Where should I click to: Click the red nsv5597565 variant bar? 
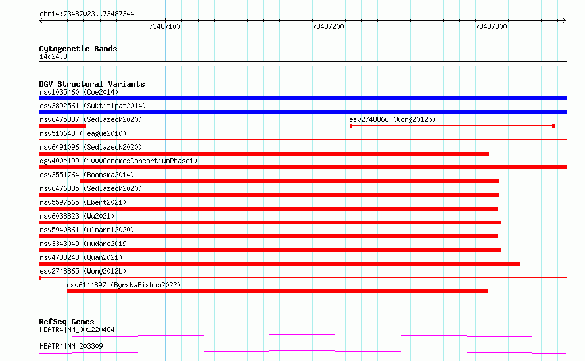[x=268, y=209]
